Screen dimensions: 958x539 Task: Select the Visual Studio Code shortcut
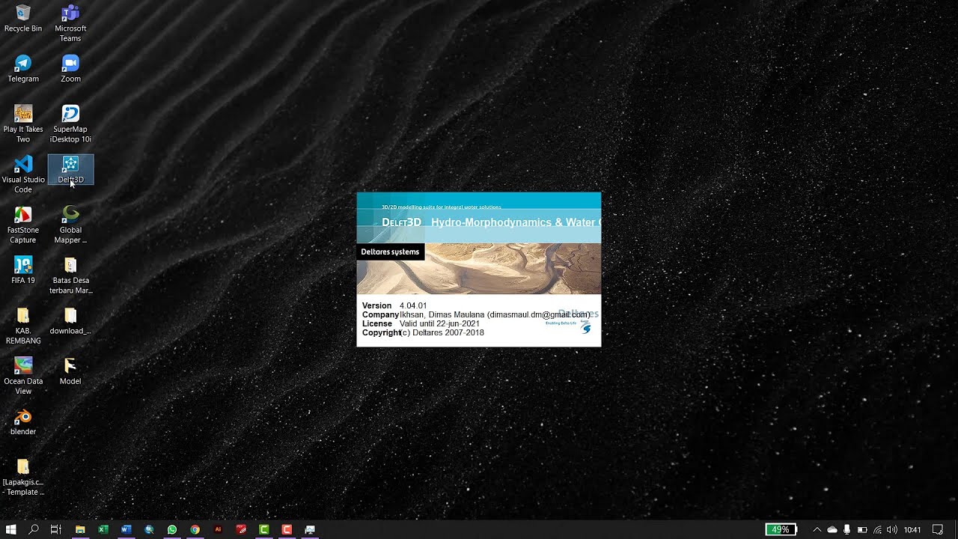coord(23,174)
